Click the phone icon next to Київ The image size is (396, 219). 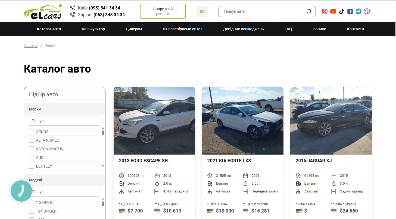(x=73, y=8)
